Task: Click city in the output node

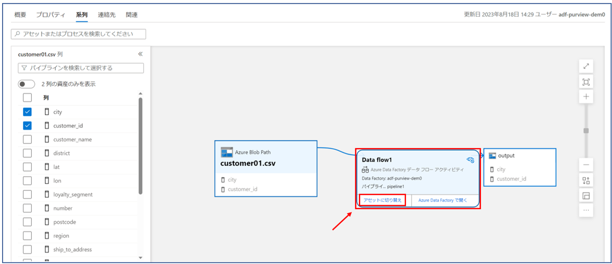Action: [501, 170]
